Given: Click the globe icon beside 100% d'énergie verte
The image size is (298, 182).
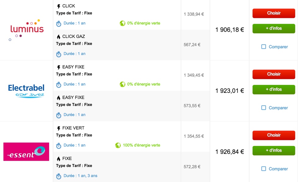Looking at the screenshot, I should 118,145.
